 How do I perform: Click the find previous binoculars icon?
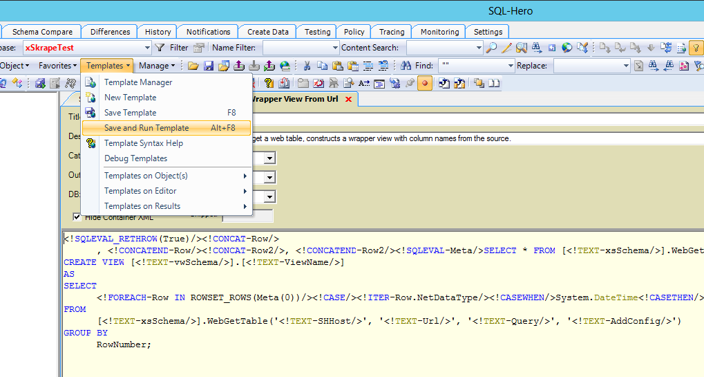pyautogui.click(x=669, y=66)
